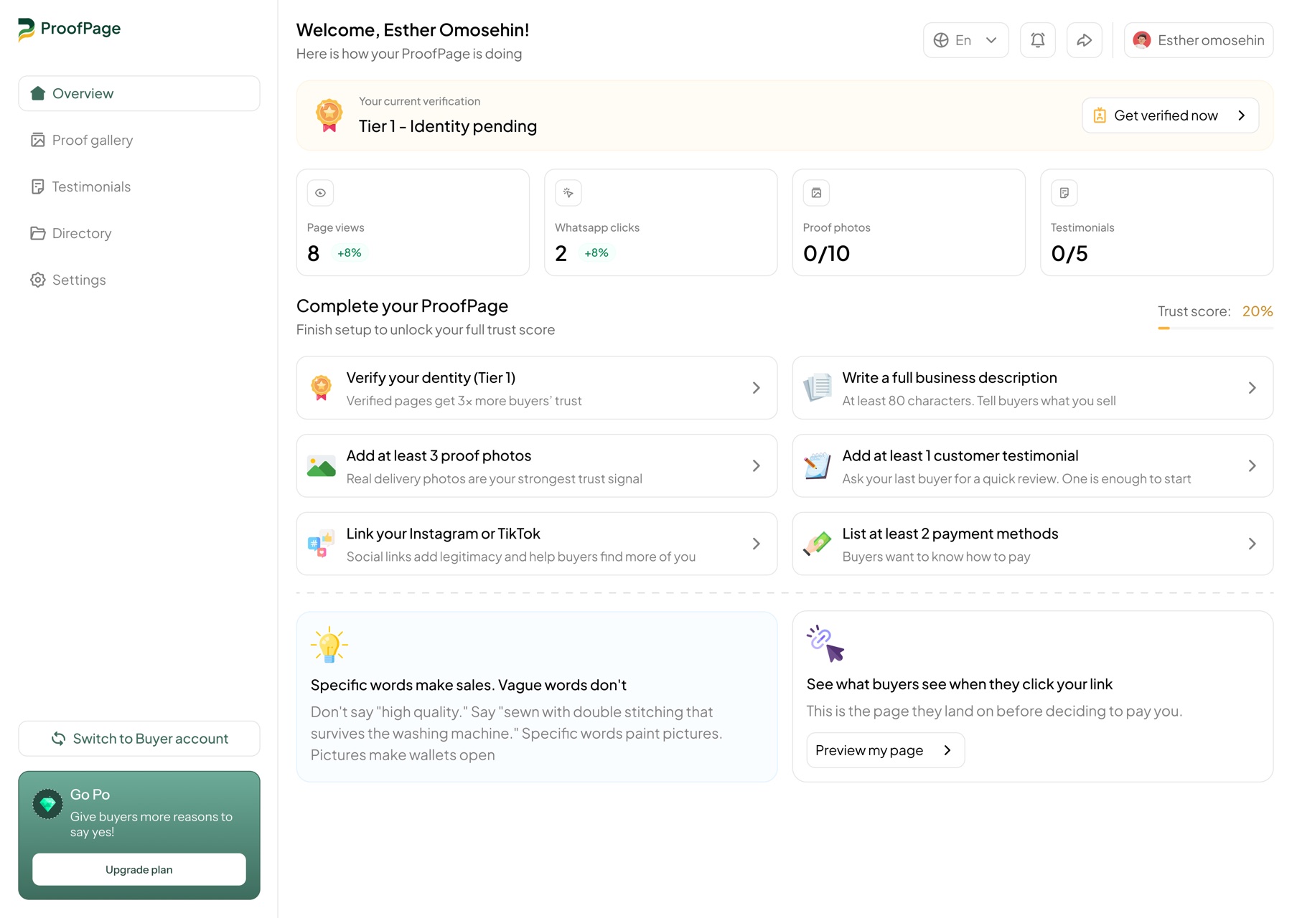
Task: Click the Trust score 20% value
Action: (1258, 311)
